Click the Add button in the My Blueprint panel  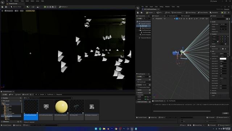click(139, 77)
